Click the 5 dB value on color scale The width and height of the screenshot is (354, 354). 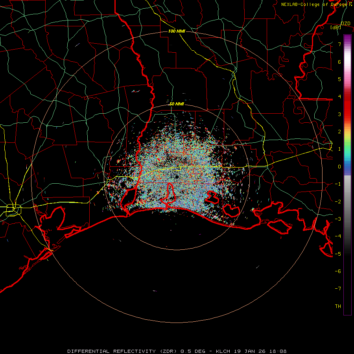[x=339, y=79]
